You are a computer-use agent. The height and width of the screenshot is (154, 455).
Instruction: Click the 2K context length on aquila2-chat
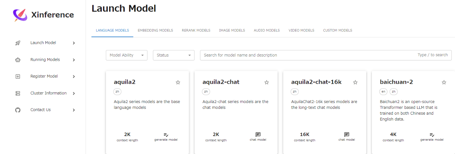(216, 135)
